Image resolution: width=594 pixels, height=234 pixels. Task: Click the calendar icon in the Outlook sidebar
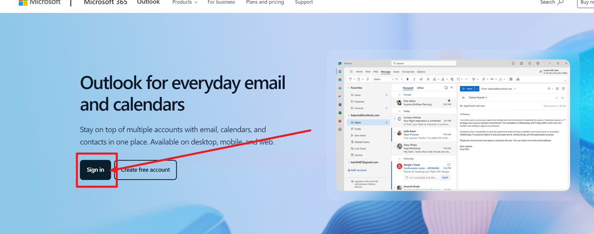point(340,80)
